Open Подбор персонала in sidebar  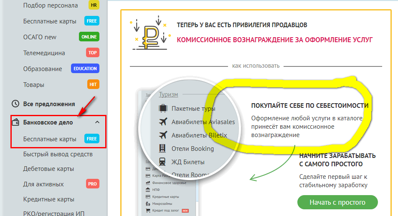pos(51,5)
